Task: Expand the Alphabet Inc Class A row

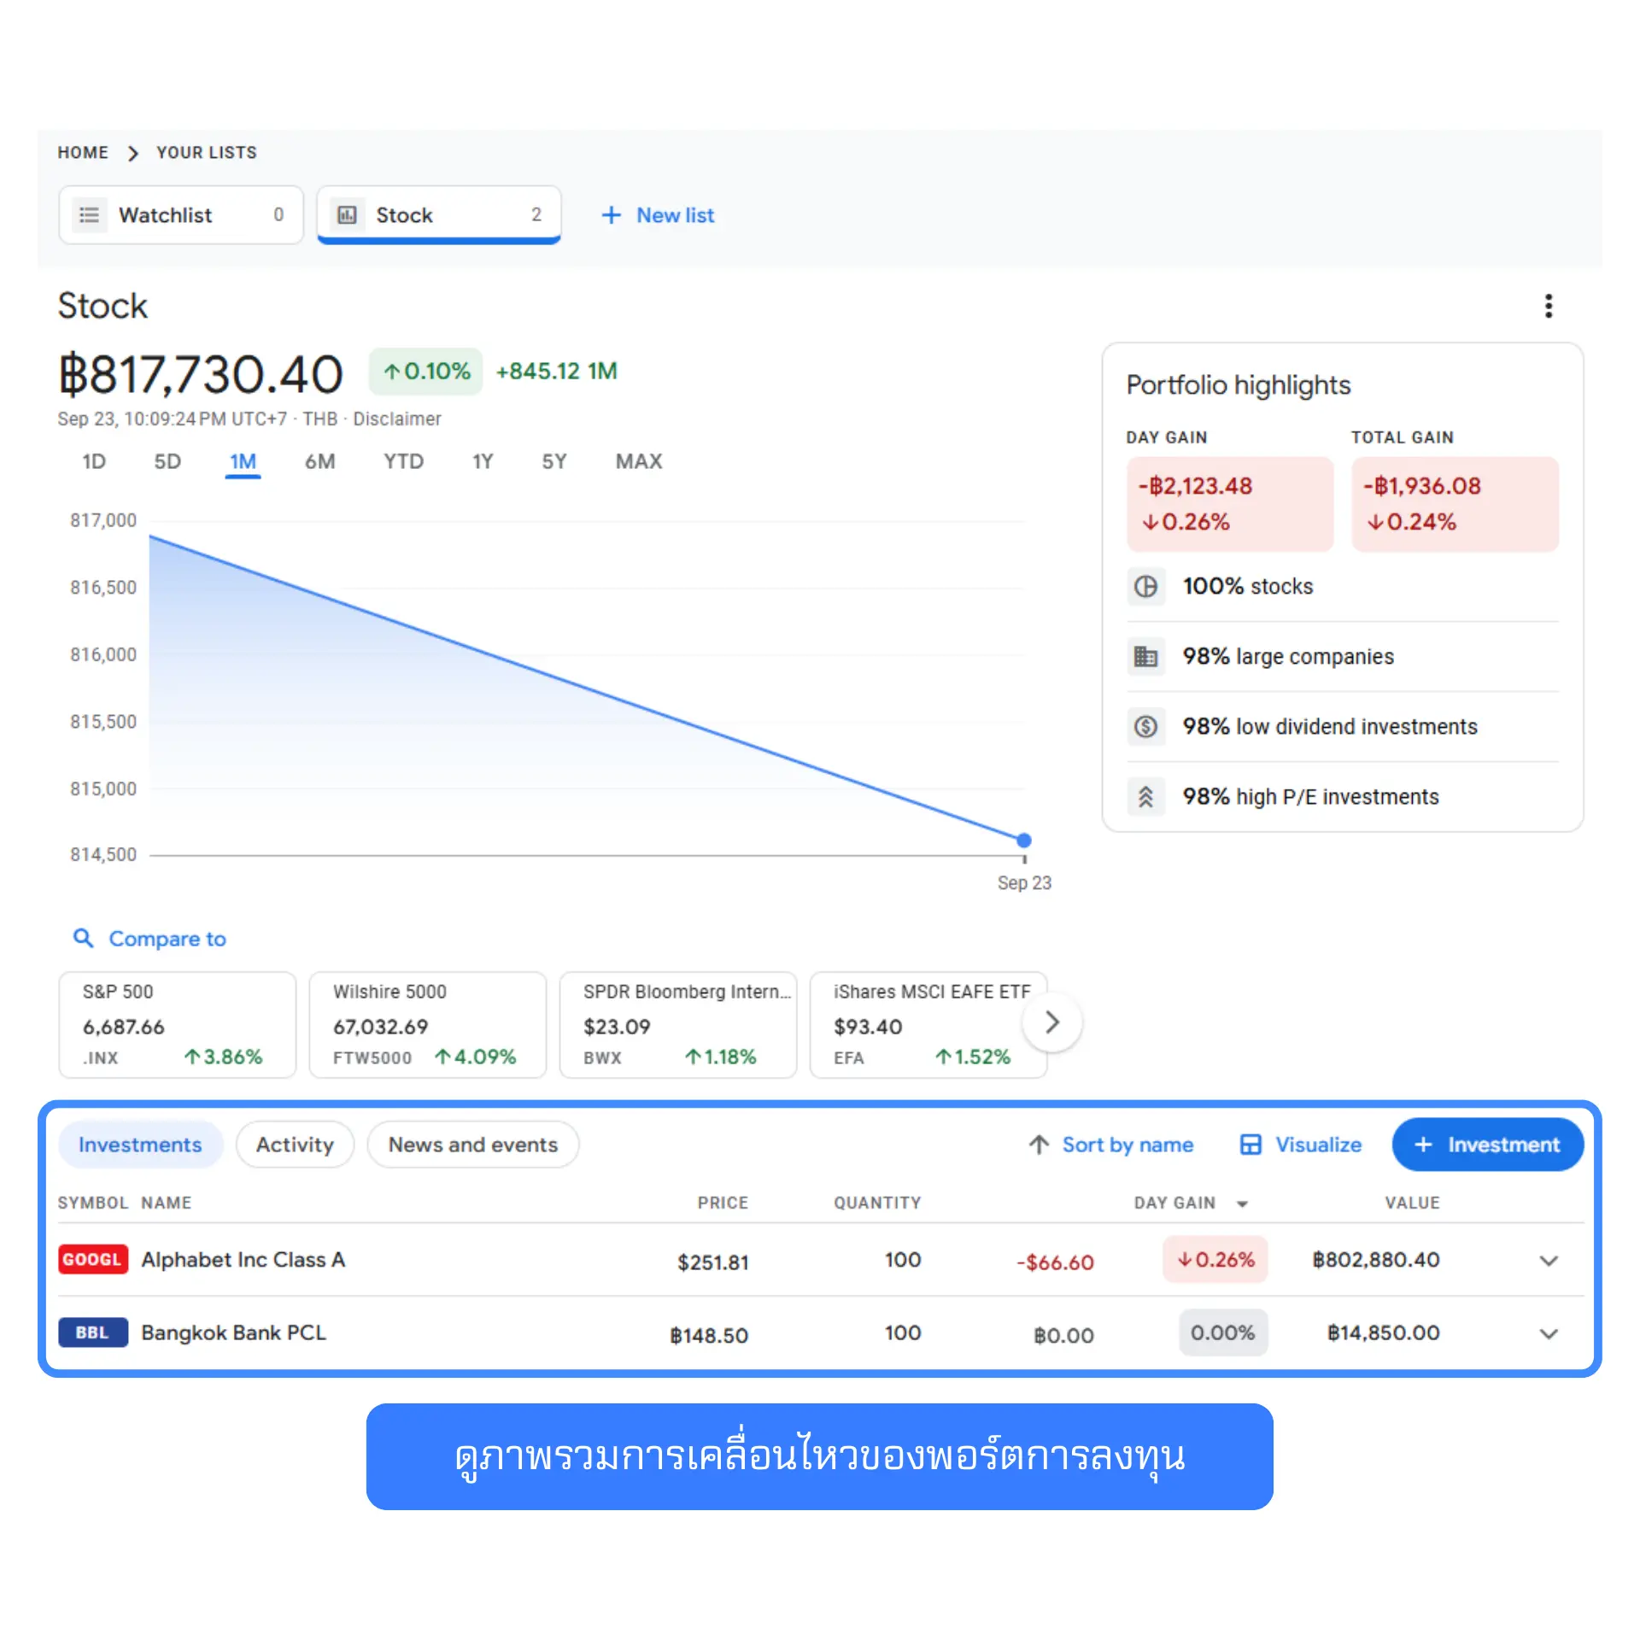Action: click(x=1549, y=1261)
